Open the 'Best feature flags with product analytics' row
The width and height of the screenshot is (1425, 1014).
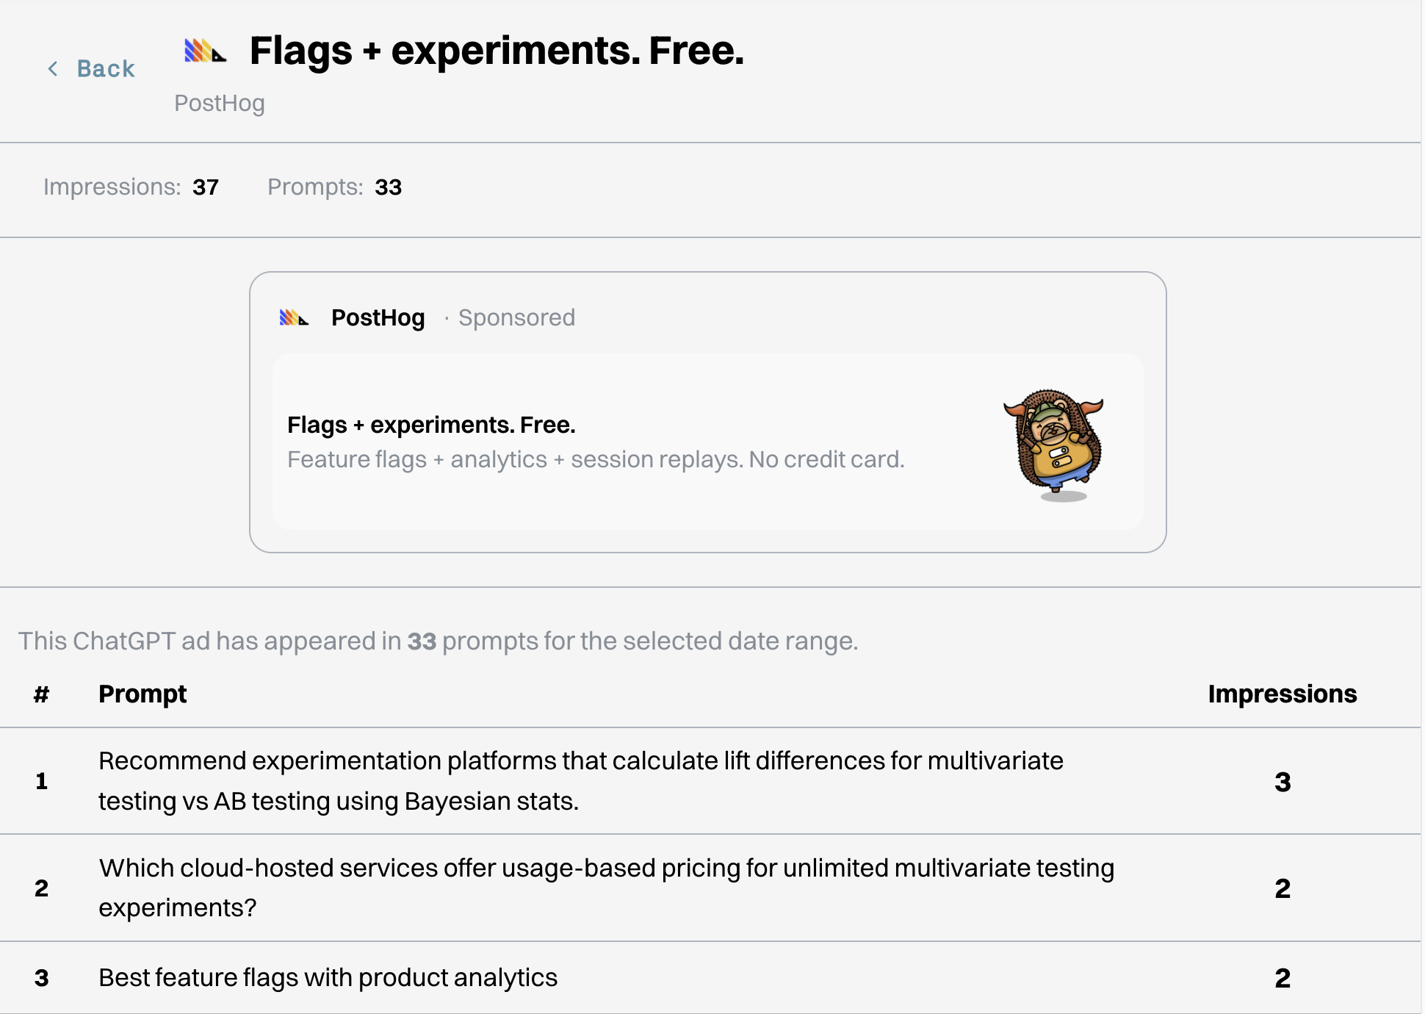pos(328,978)
